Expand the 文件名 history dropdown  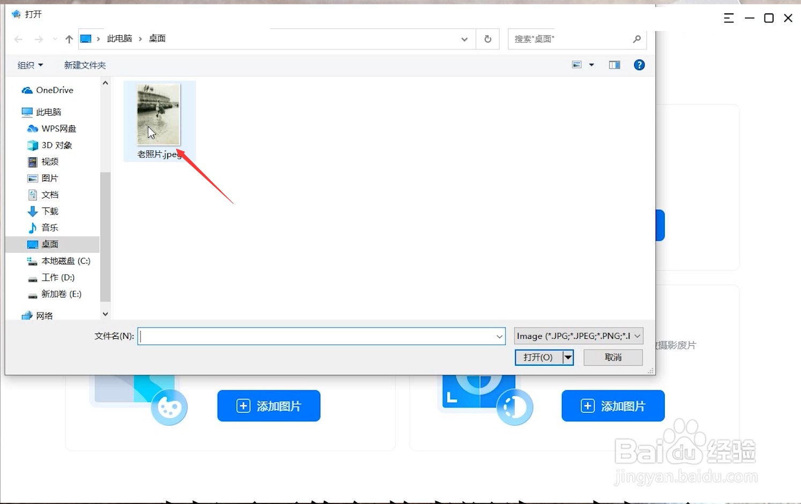500,336
